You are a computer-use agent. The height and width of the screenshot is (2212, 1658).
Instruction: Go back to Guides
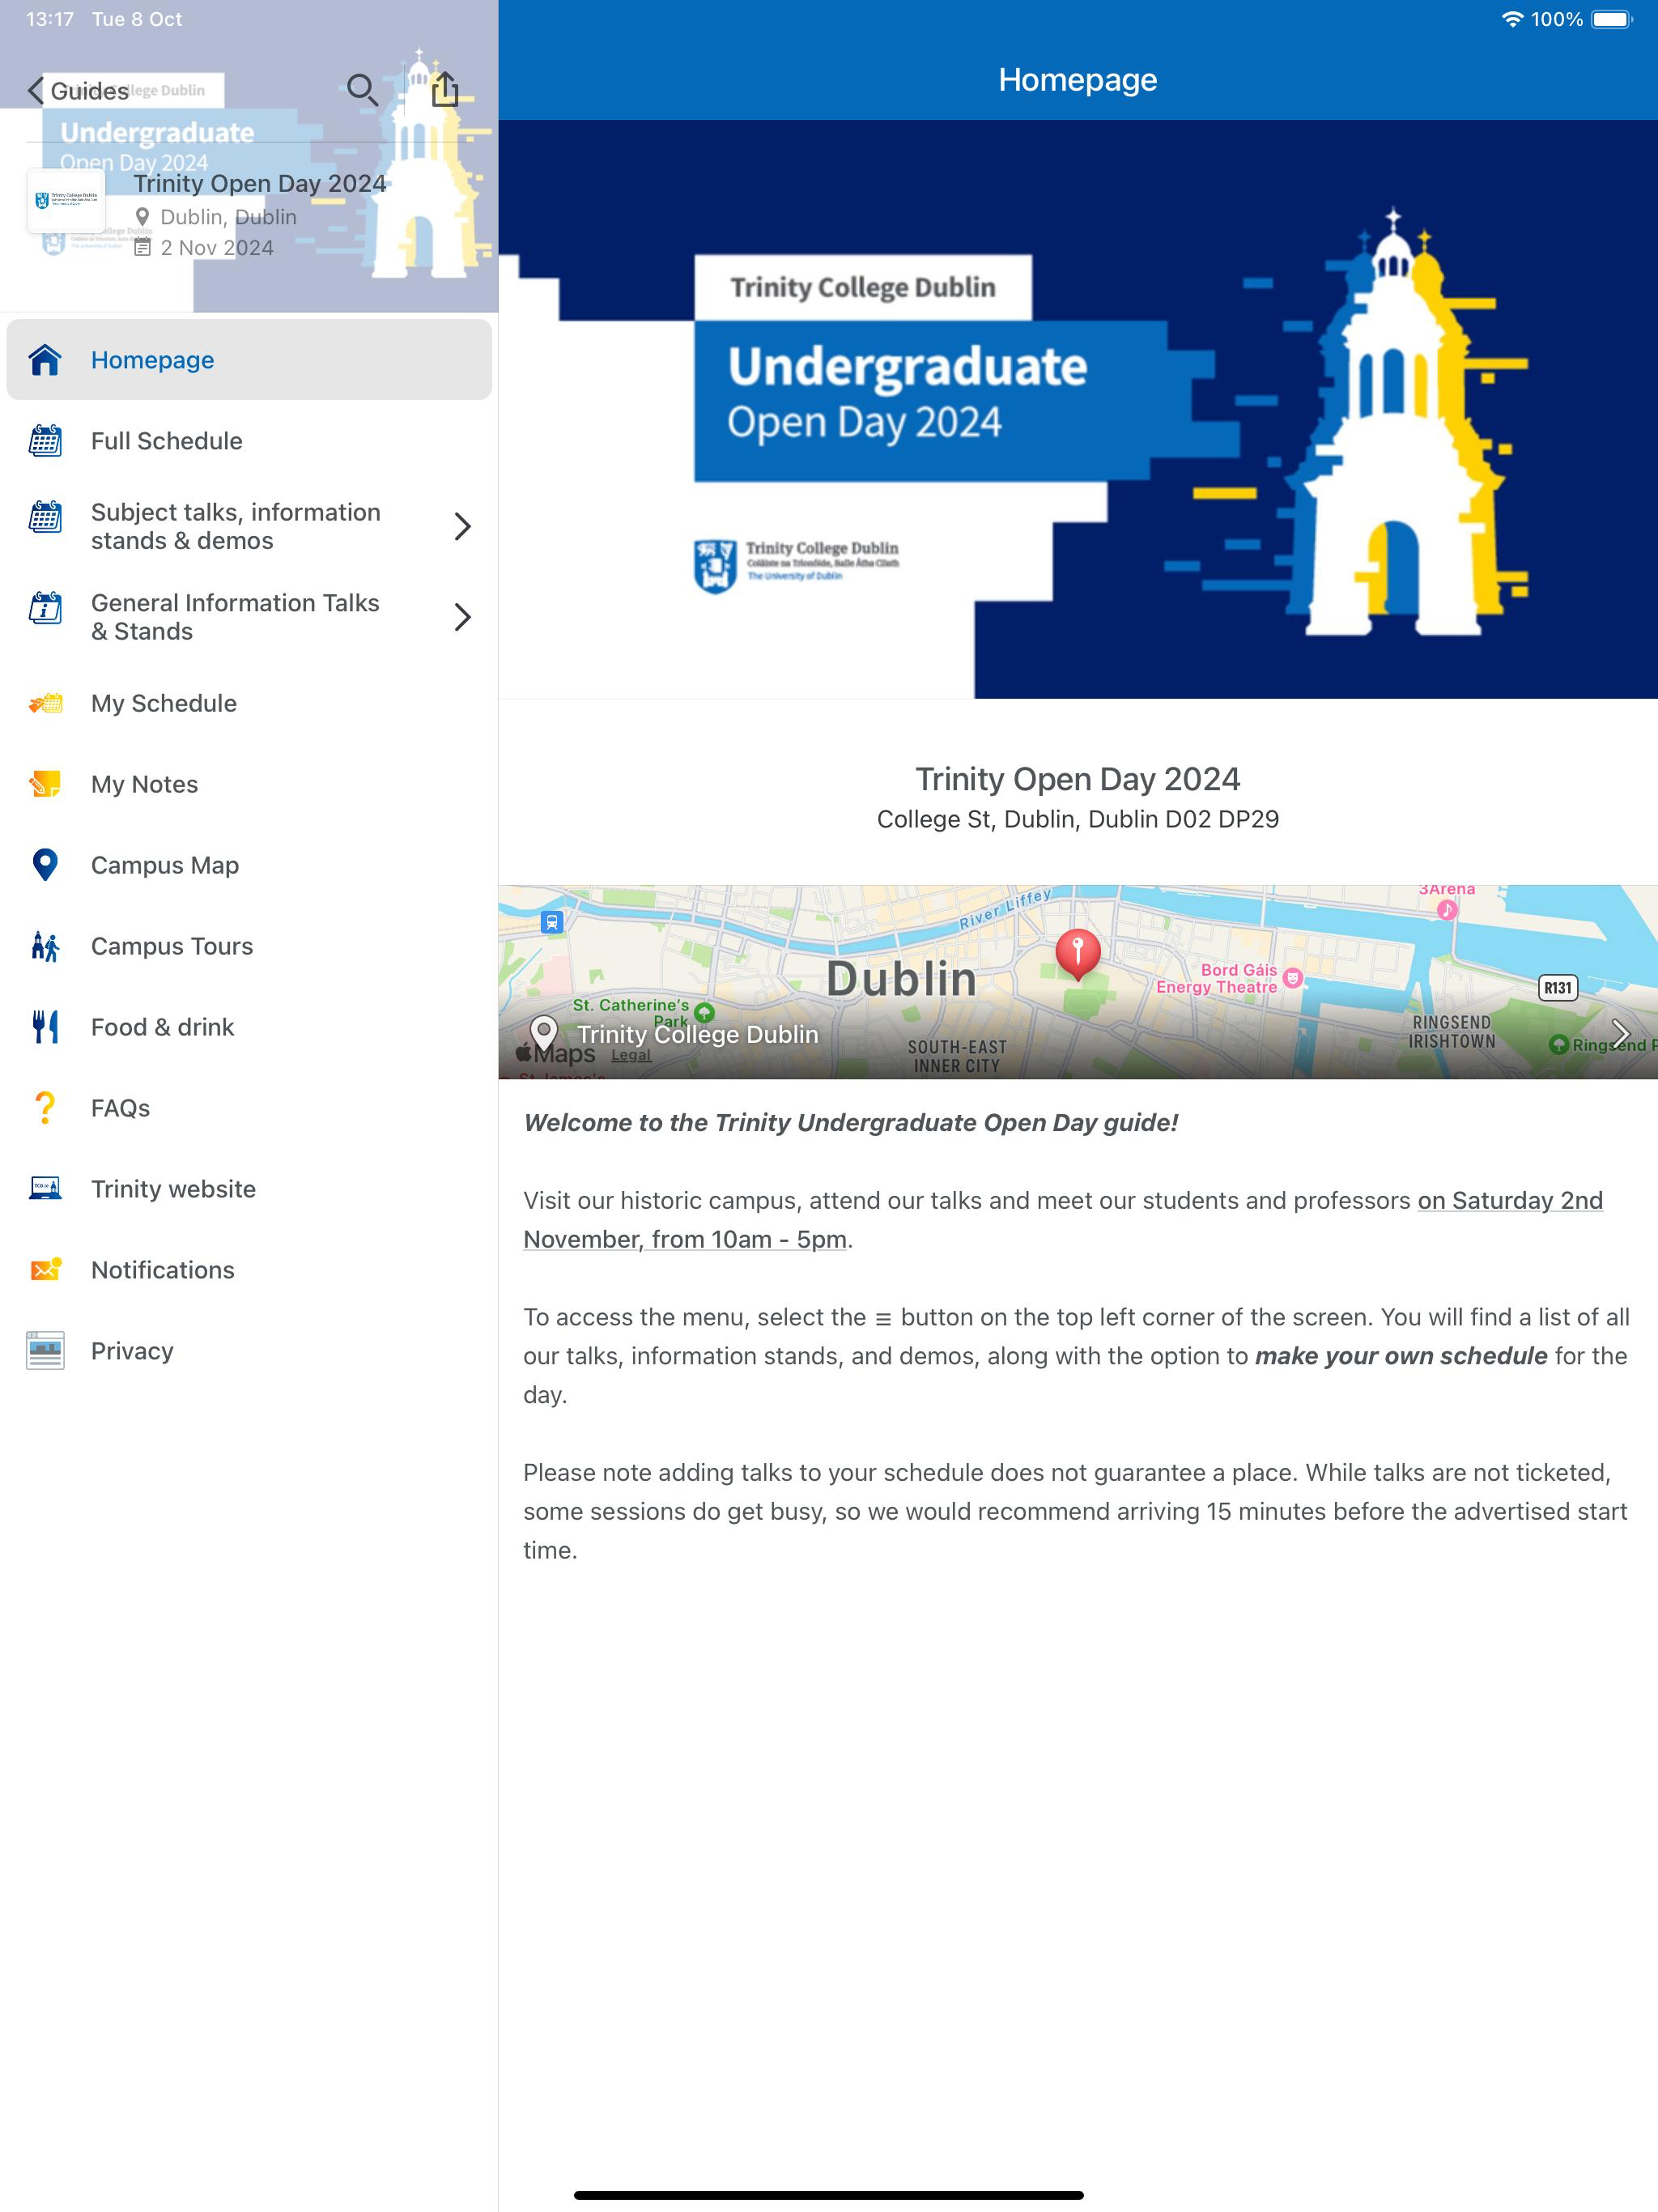(x=78, y=91)
